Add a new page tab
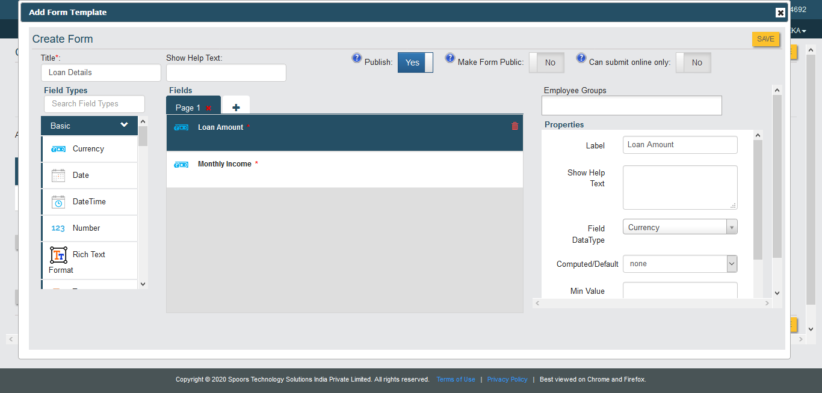 click(x=236, y=108)
